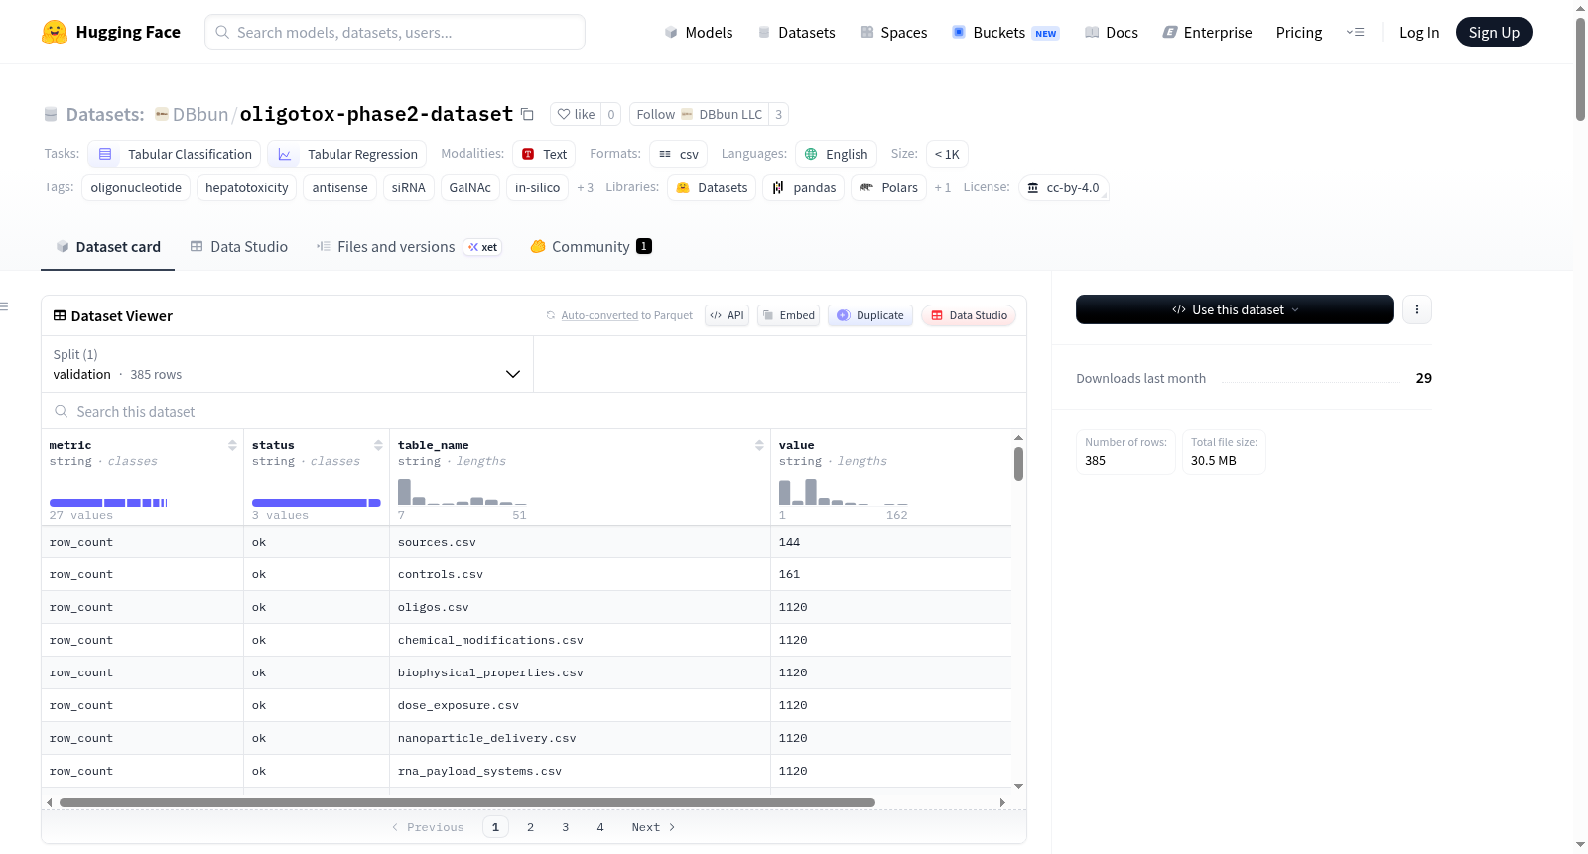Go to page 4 of the table
Image resolution: width=1588 pixels, height=854 pixels.
pos(600,827)
